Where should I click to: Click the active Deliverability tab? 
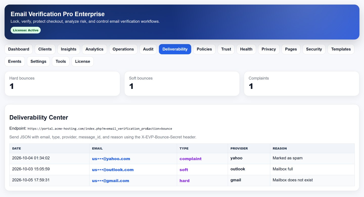point(175,49)
